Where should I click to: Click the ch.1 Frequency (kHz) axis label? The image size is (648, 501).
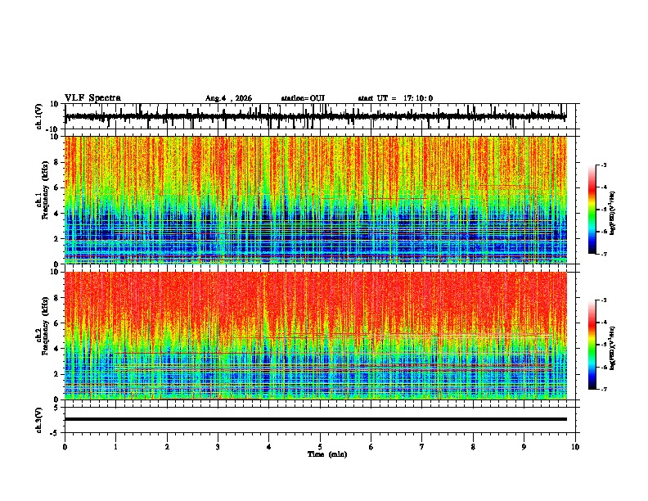pyautogui.click(x=45, y=191)
